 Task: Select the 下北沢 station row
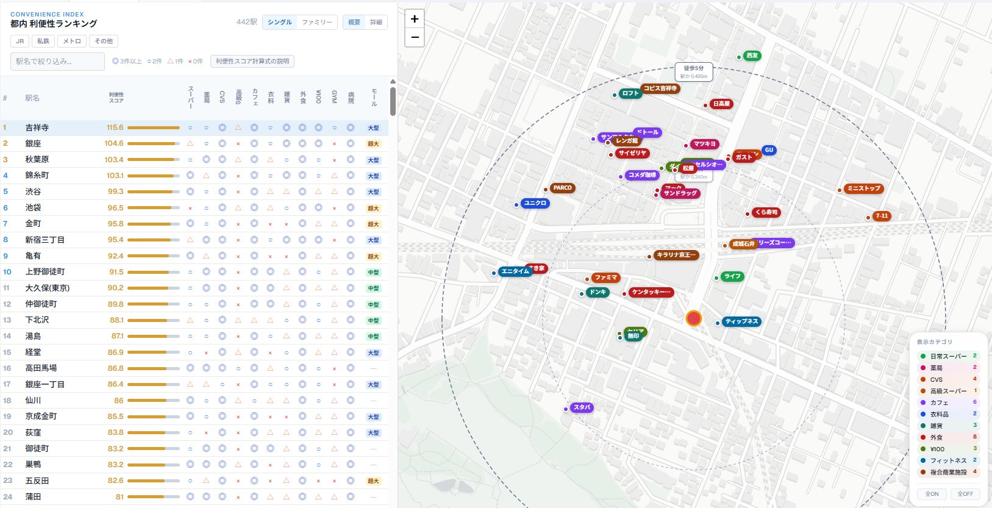pos(194,320)
